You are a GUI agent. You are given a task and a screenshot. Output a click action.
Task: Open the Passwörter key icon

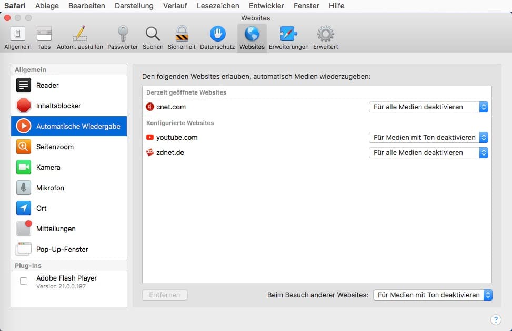coord(123,38)
